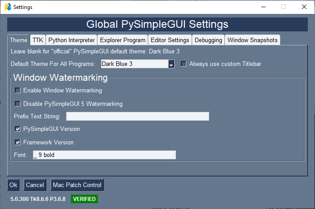The width and height of the screenshot is (315, 209).
Task: Open the Window Snapshots tab
Action: pyautogui.click(x=252, y=40)
